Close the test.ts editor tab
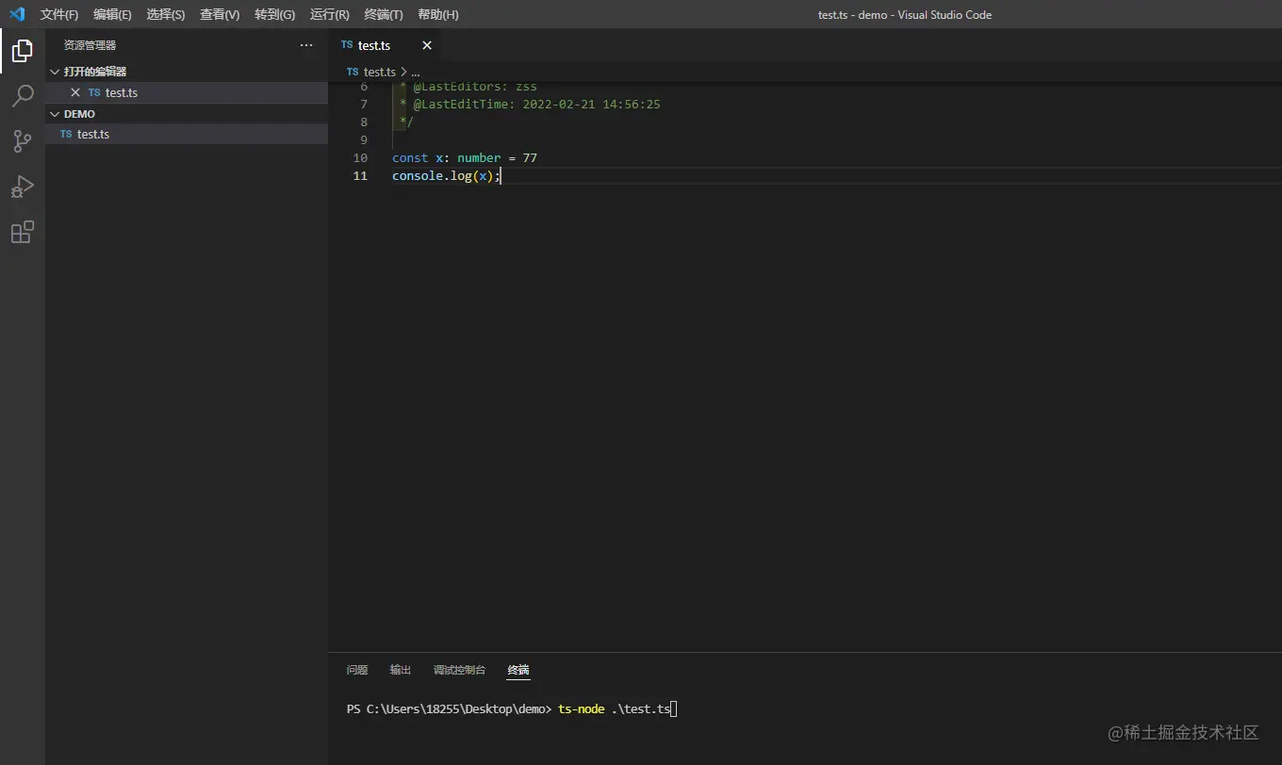Image resolution: width=1282 pixels, height=765 pixels. pos(427,45)
